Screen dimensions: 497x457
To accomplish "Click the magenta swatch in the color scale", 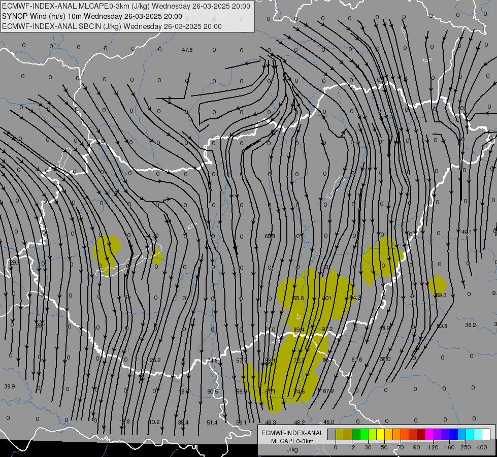I will click(429, 434).
